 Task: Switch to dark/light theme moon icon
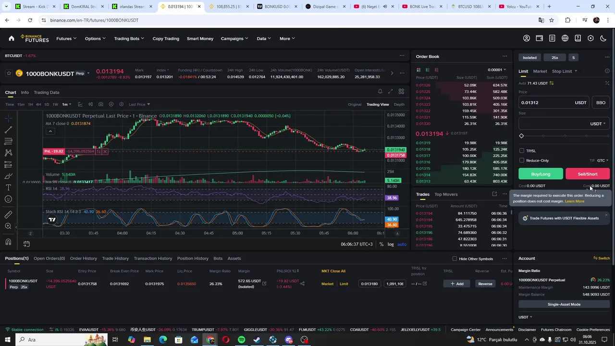(x=603, y=38)
